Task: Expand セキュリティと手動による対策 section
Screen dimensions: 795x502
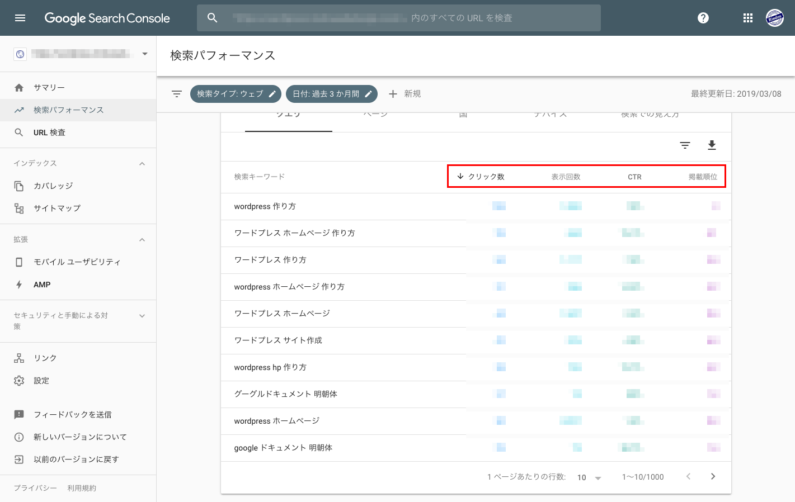Action: pyautogui.click(x=142, y=316)
